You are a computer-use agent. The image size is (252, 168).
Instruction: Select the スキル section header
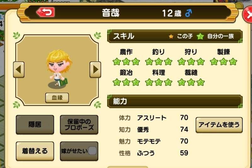click(x=175, y=36)
